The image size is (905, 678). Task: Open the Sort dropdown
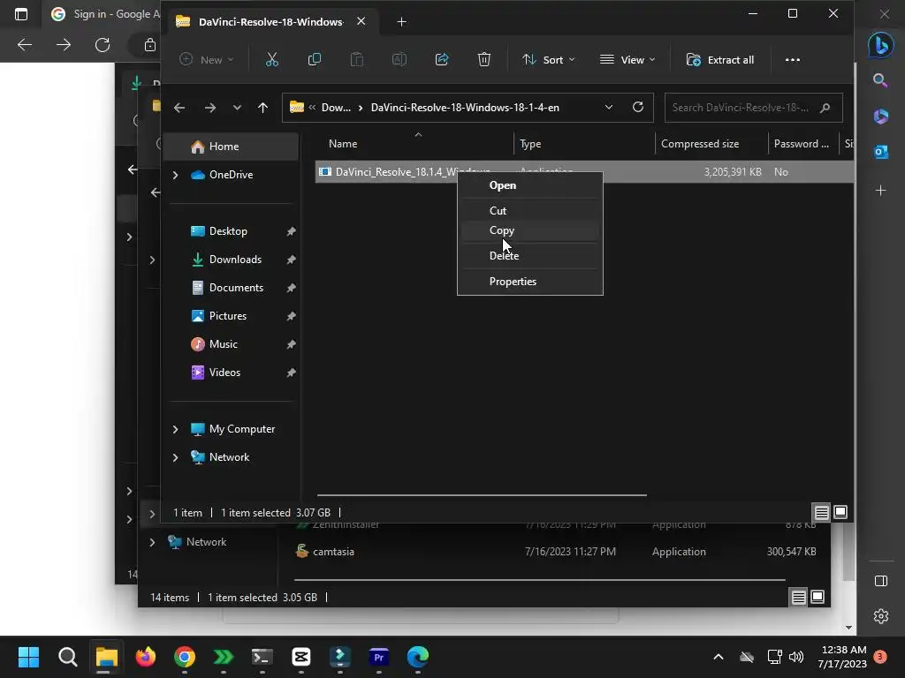[x=548, y=59]
